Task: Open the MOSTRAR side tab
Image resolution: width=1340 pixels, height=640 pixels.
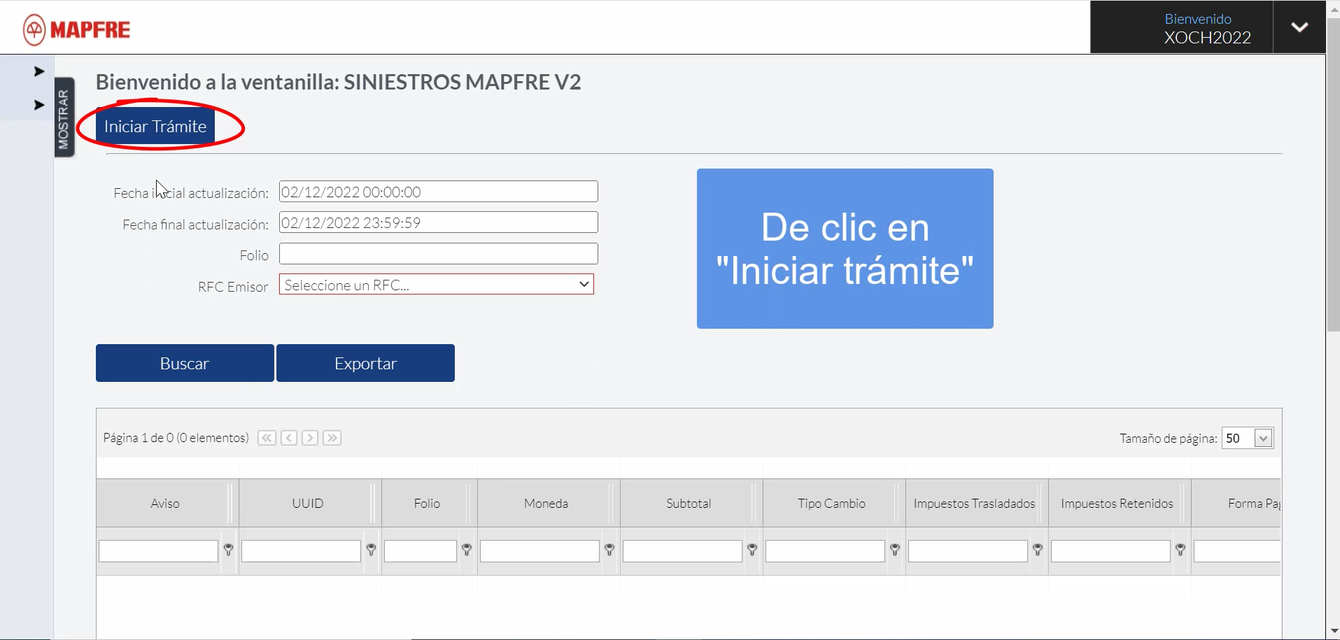Action: (x=64, y=118)
